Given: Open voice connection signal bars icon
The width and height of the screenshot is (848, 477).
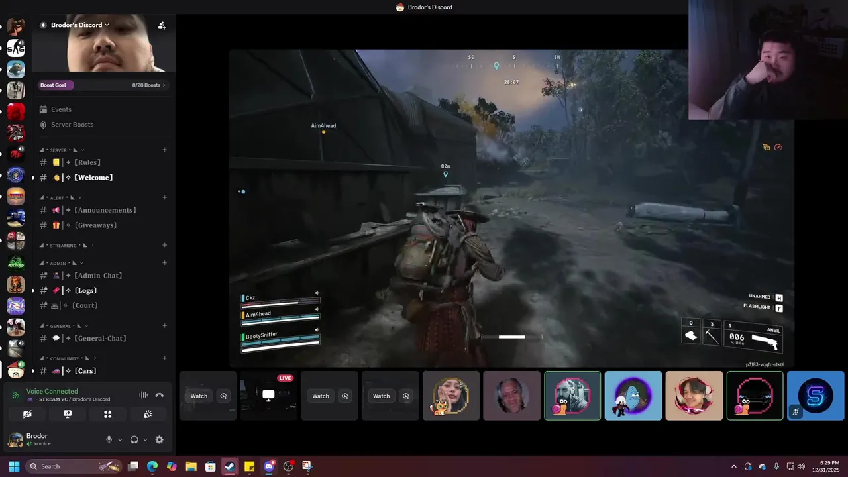Looking at the screenshot, I should [x=16, y=395].
